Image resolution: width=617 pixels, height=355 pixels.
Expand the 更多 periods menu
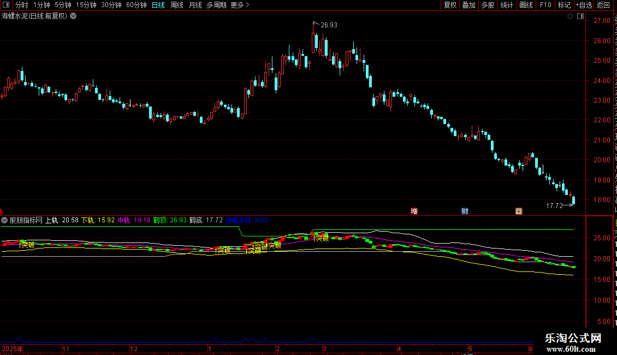[x=240, y=5]
